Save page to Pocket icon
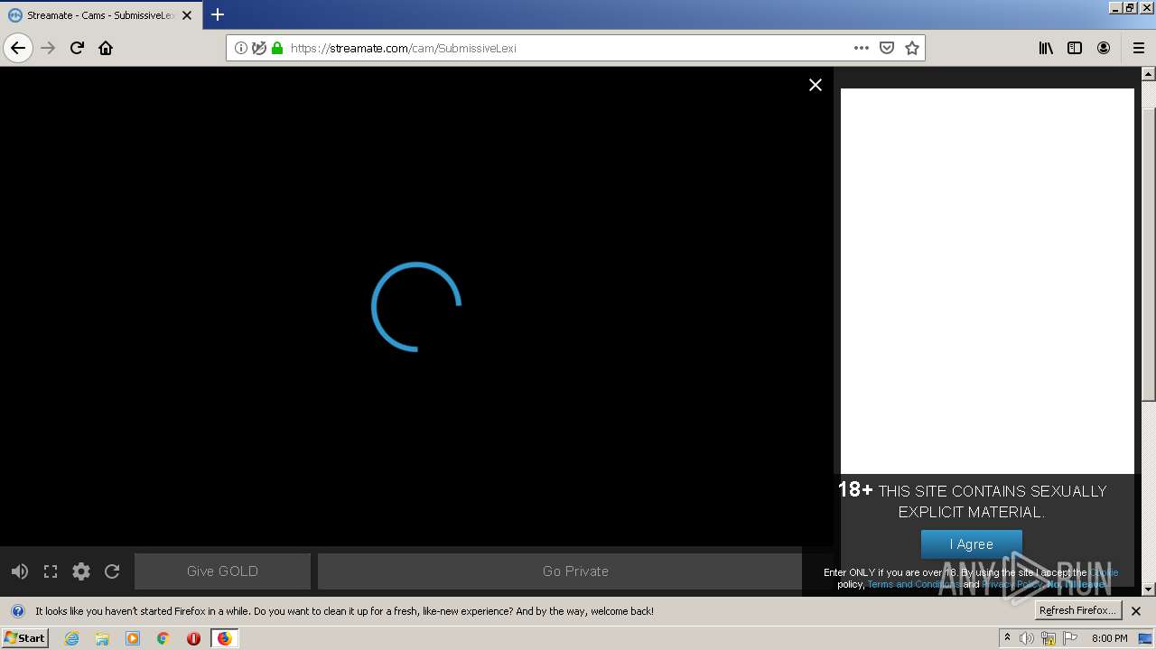The image size is (1156, 650). tap(887, 48)
